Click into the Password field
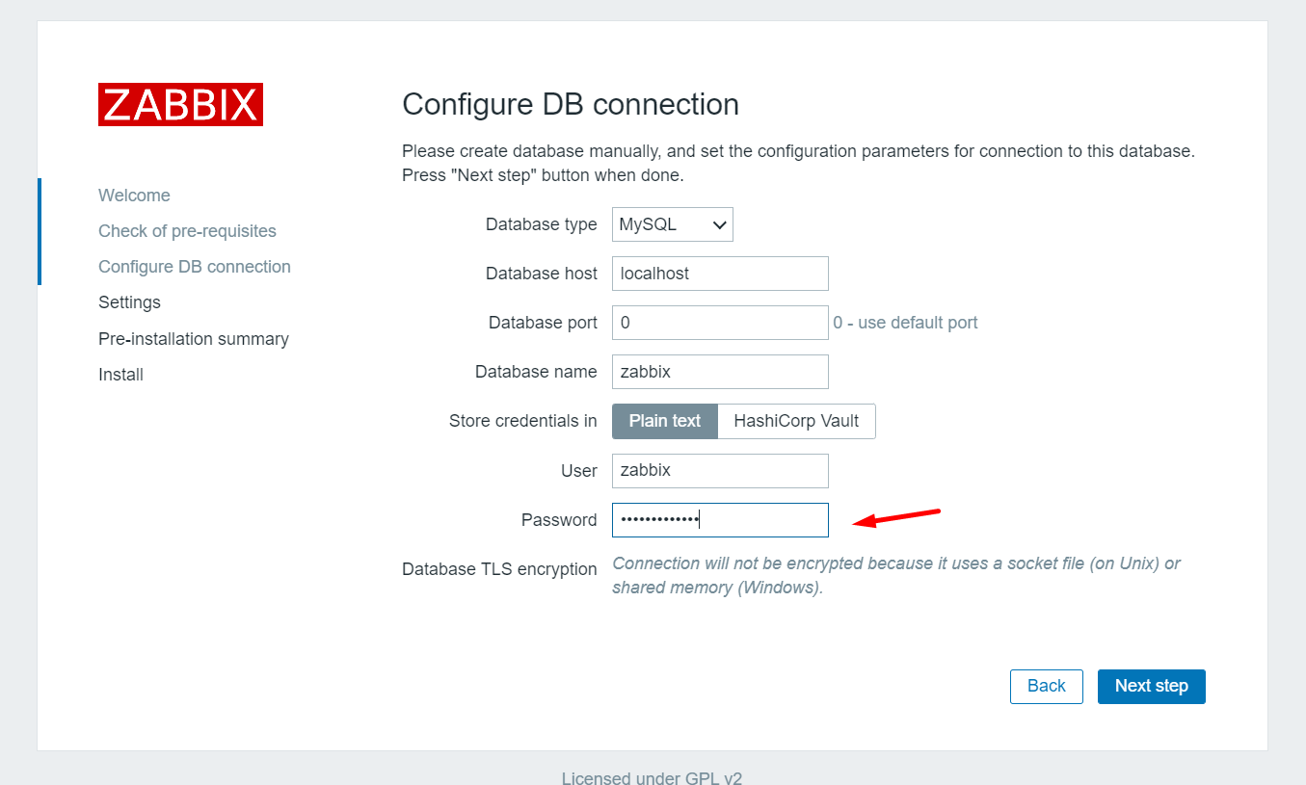 point(720,520)
